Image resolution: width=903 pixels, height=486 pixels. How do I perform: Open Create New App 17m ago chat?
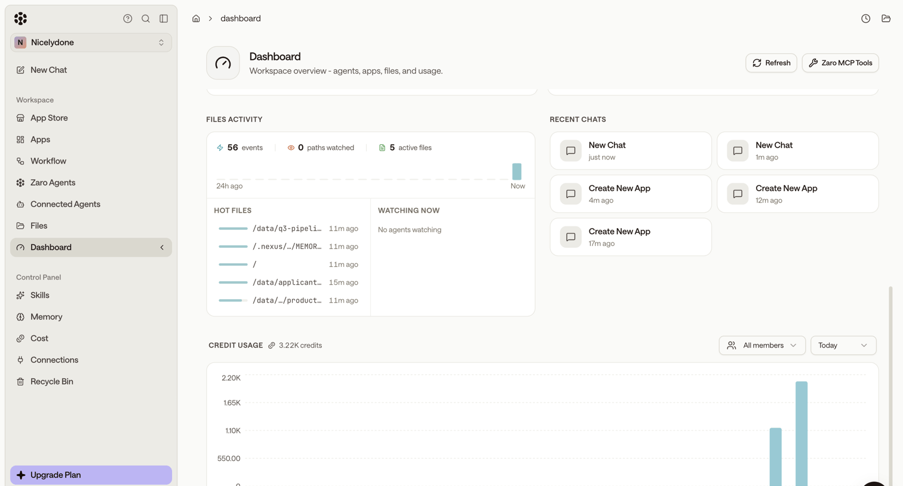pyautogui.click(x=631, y=237)
